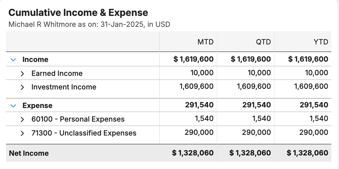Click Income MTD total $1,619,600
The width and height of the screenshot is (339, 169).
point(194,59)
